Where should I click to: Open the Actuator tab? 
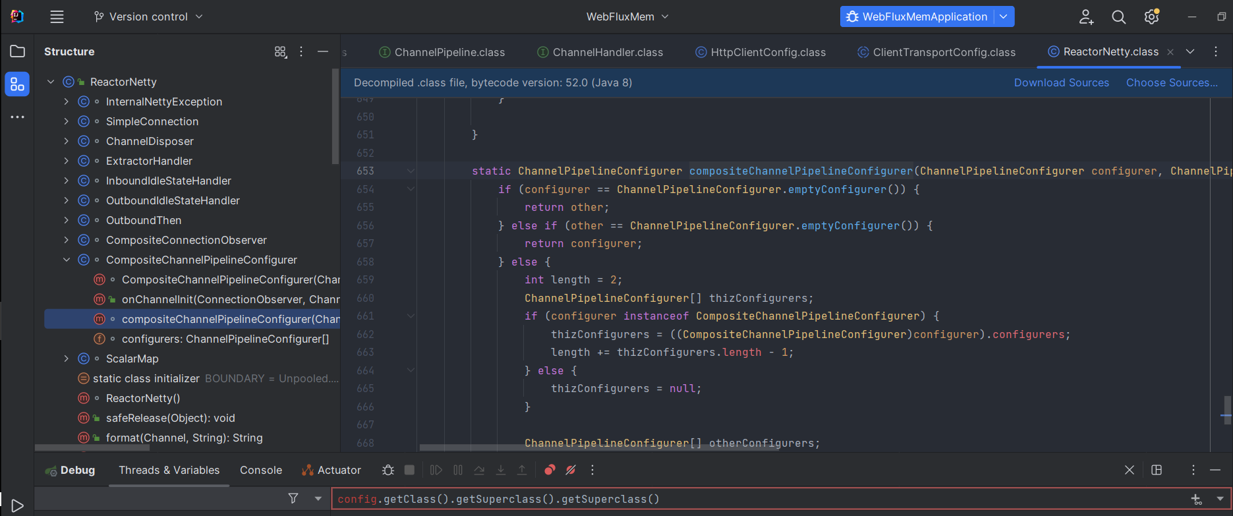pyautogui.click(x=331, y=470)
